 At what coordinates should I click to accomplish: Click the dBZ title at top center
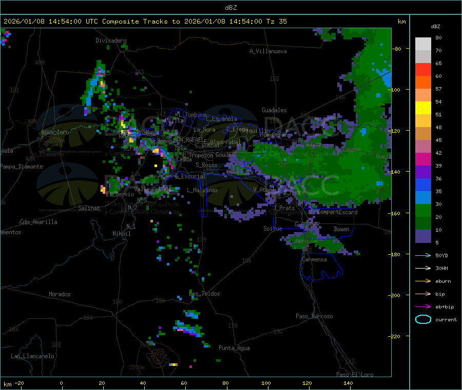tap(230, 7)
